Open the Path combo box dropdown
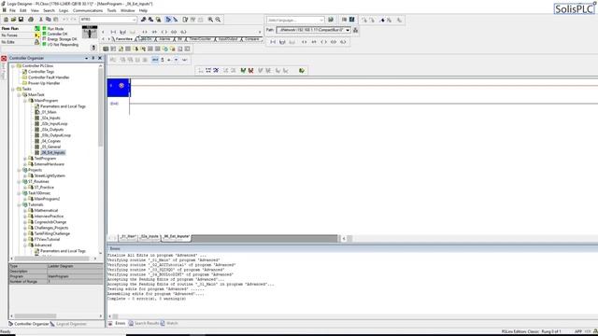The image size is (598, 336). 348,30
